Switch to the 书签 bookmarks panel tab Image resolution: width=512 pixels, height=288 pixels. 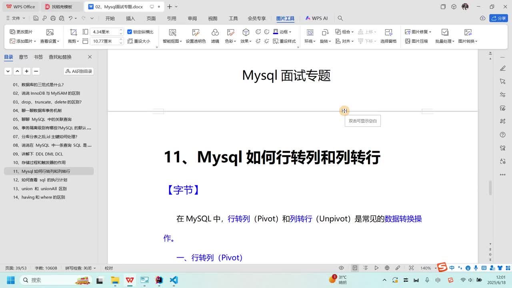point(38,57)
